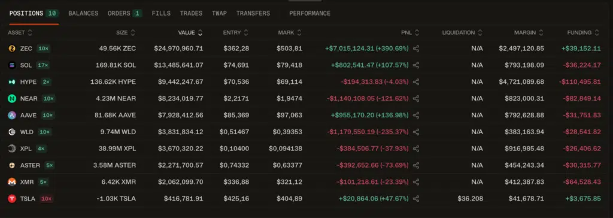Screen dimensions: 613x218
Task: Sort positions by Margin column
Action: pos(529,33)
